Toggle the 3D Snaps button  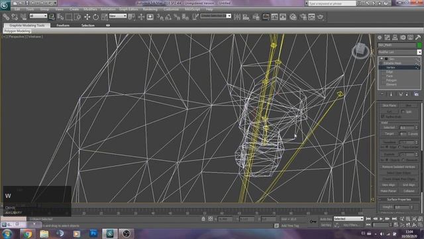[160, 17]
